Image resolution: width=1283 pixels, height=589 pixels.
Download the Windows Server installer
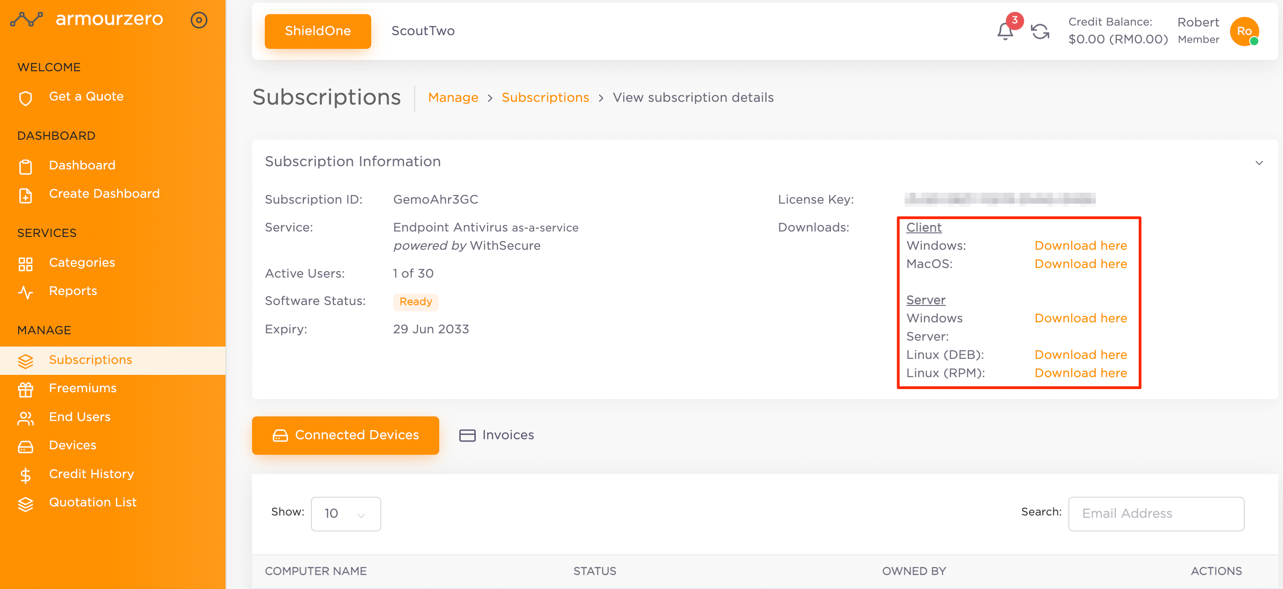click(1080, 318)
